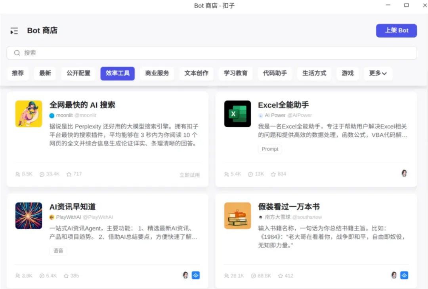Select the 学习教育 category tab

(x=235, y=73)
